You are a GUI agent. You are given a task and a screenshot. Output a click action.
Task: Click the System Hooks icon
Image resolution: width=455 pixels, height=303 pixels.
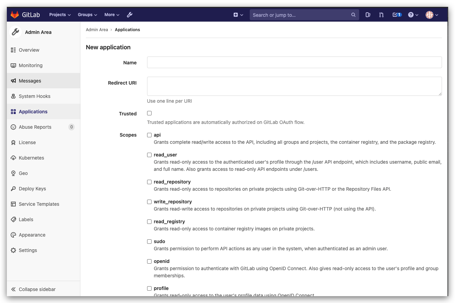(13, 96)
